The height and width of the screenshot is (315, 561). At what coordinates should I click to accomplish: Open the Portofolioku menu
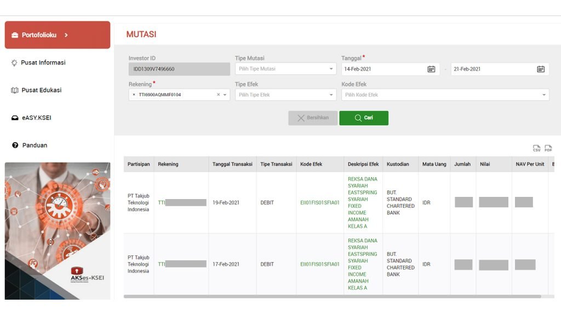[58, 35]
